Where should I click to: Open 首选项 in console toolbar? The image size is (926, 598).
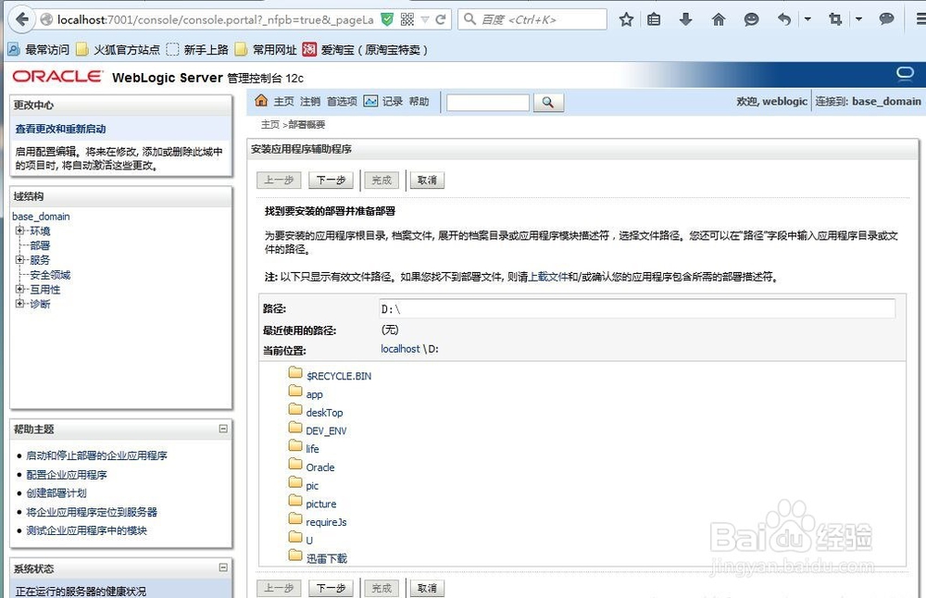point(342,102)
